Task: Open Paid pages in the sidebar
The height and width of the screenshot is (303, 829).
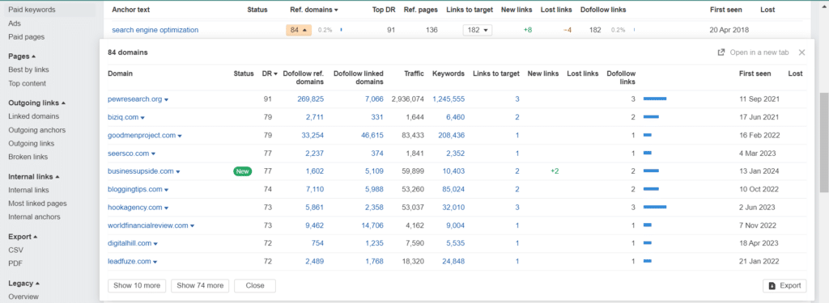Action: tap(27, 37)
